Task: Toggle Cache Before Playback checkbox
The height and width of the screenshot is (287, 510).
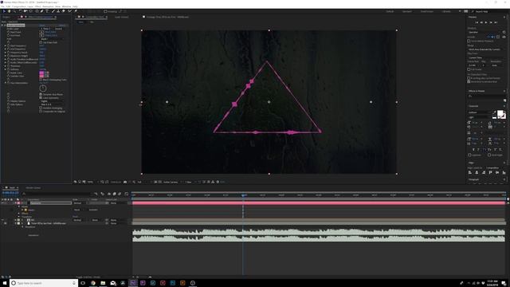Action: click(x=469, y=41)
